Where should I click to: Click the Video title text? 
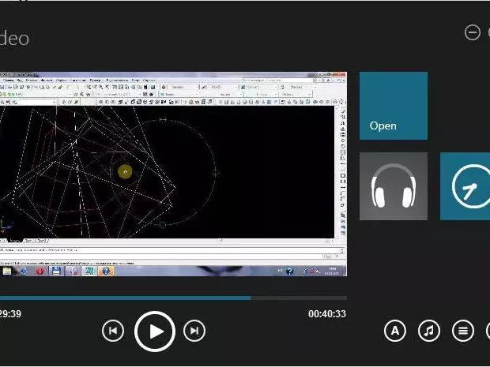click(x=14, y=38)
